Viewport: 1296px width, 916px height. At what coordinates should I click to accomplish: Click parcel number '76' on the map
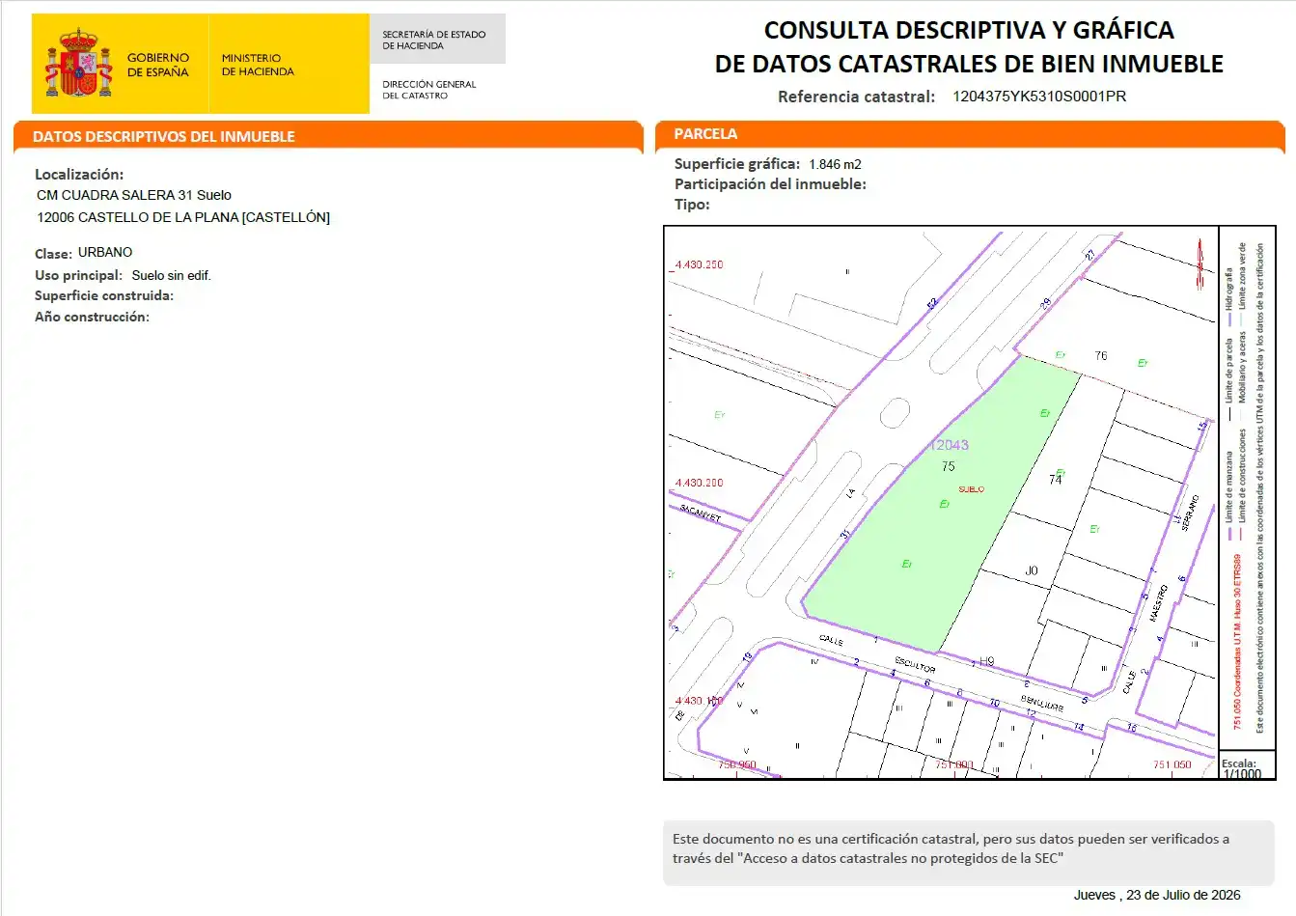1101,356
